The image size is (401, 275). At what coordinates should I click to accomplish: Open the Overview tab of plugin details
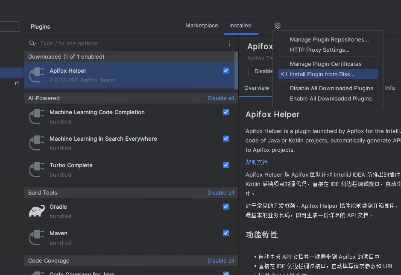(257, 88)
